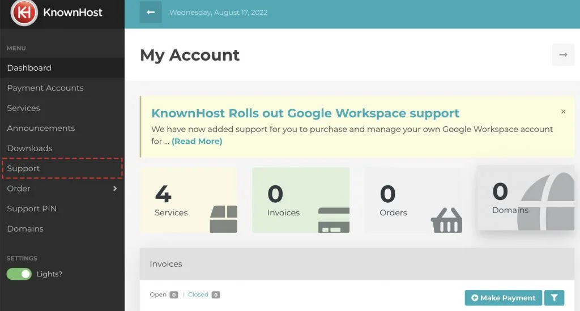580x311 pixels.
Task: Toggle the Lights switch
Action: [19, 274]
